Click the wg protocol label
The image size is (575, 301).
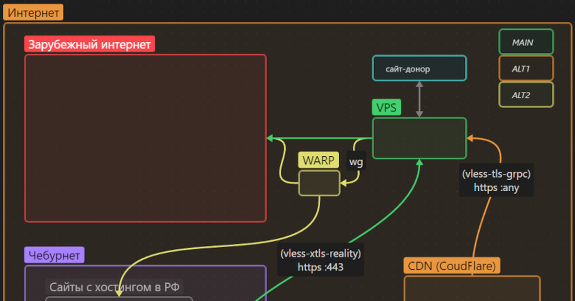[356, 162]
